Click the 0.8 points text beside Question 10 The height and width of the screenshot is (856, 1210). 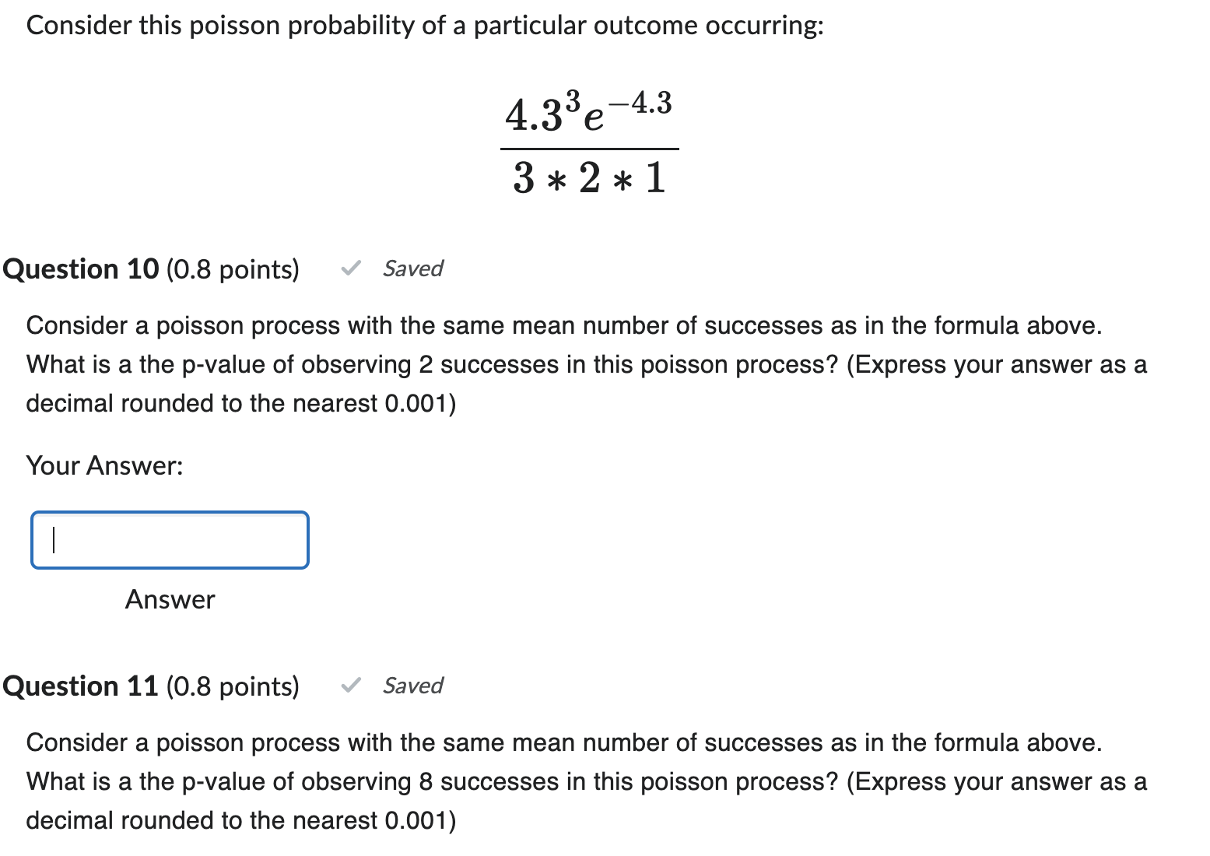click(x=233, y=269)
